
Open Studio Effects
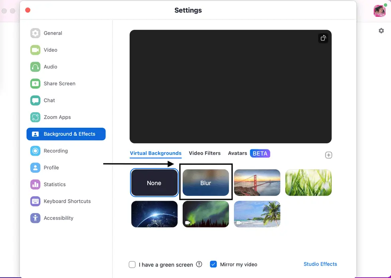click(x=320, y=264)
